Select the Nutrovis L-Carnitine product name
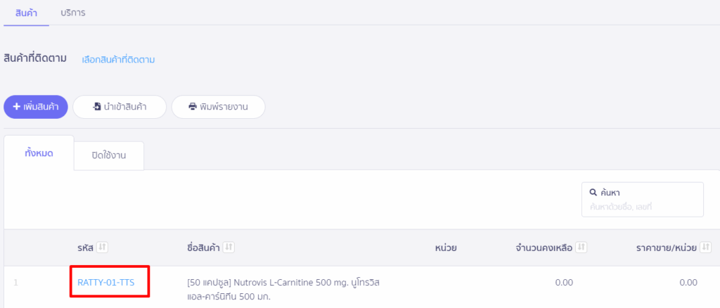This screenshot has width=720, height=308. 284,289
